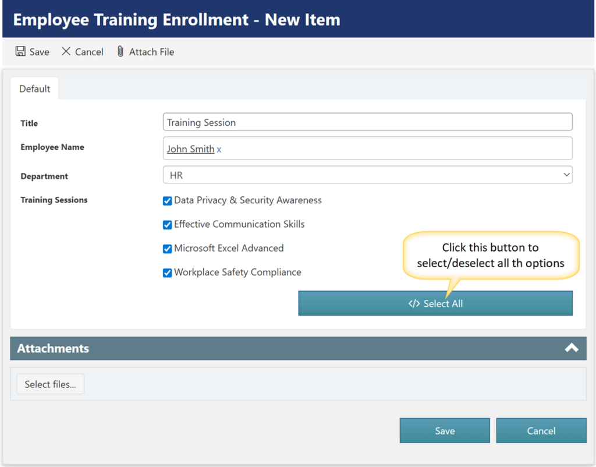Click the floppy disk Save icon
Screen dimensions: 596x467
pyautogui.click(x=20, y=51)
